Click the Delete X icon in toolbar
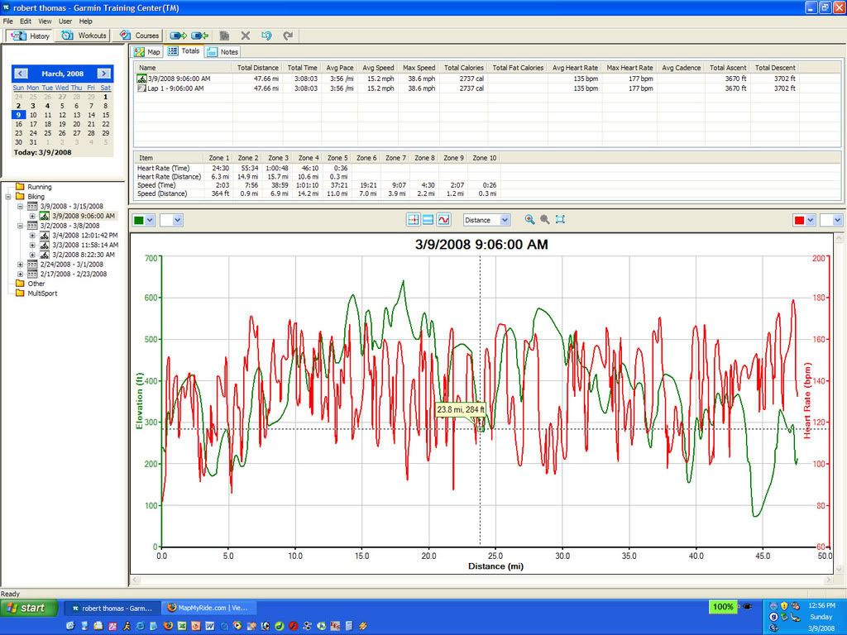Image resolution: width=847 pixels, height=635 pixels. coord(245,36)
